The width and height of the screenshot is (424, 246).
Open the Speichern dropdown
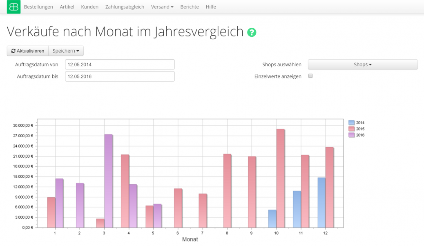pyautogui.click(x=66, y=51)
